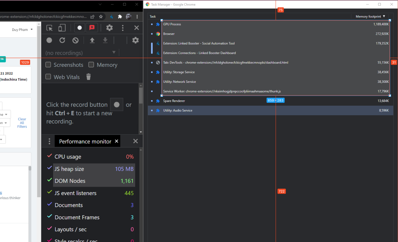Click the share page icon in the address bar
398x242 pixels.
coord(92,17)
